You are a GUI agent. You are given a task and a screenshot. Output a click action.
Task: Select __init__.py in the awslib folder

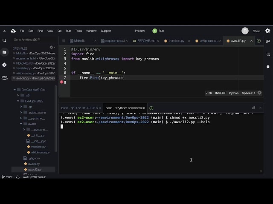tap(38, 135)
